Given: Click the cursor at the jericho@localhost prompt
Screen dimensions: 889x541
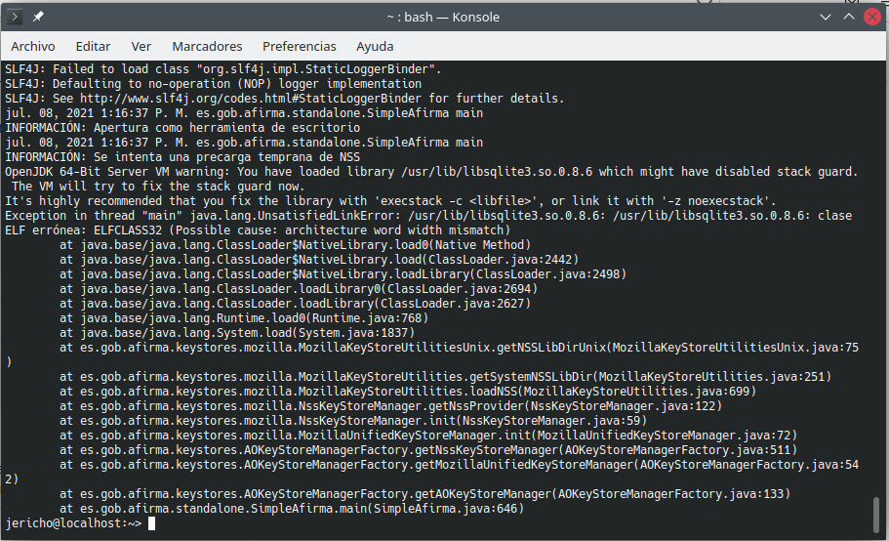Looking at the screenshot, I should click(153, 523).
